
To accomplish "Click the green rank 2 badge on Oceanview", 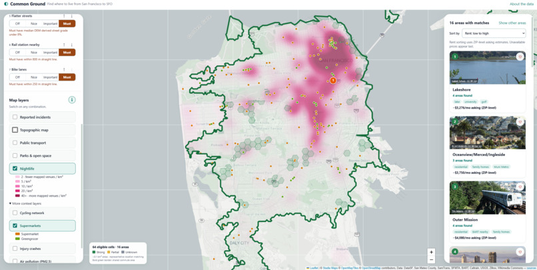I will tap(455, 121).
